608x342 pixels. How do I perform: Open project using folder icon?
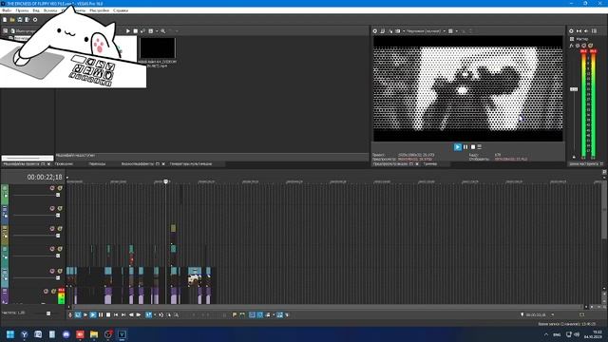click(x=12, y=19)
